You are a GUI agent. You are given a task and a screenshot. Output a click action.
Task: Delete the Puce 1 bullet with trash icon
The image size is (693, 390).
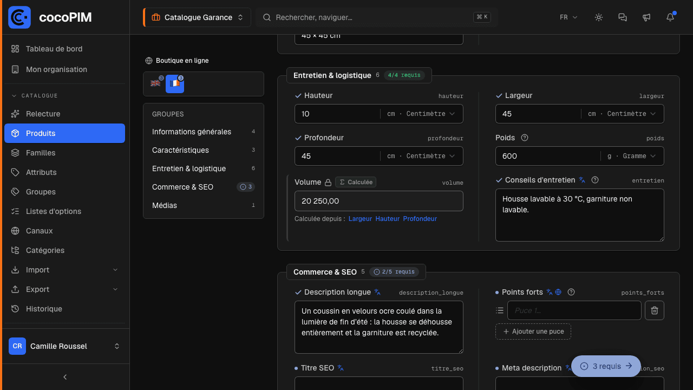point(655,310)
